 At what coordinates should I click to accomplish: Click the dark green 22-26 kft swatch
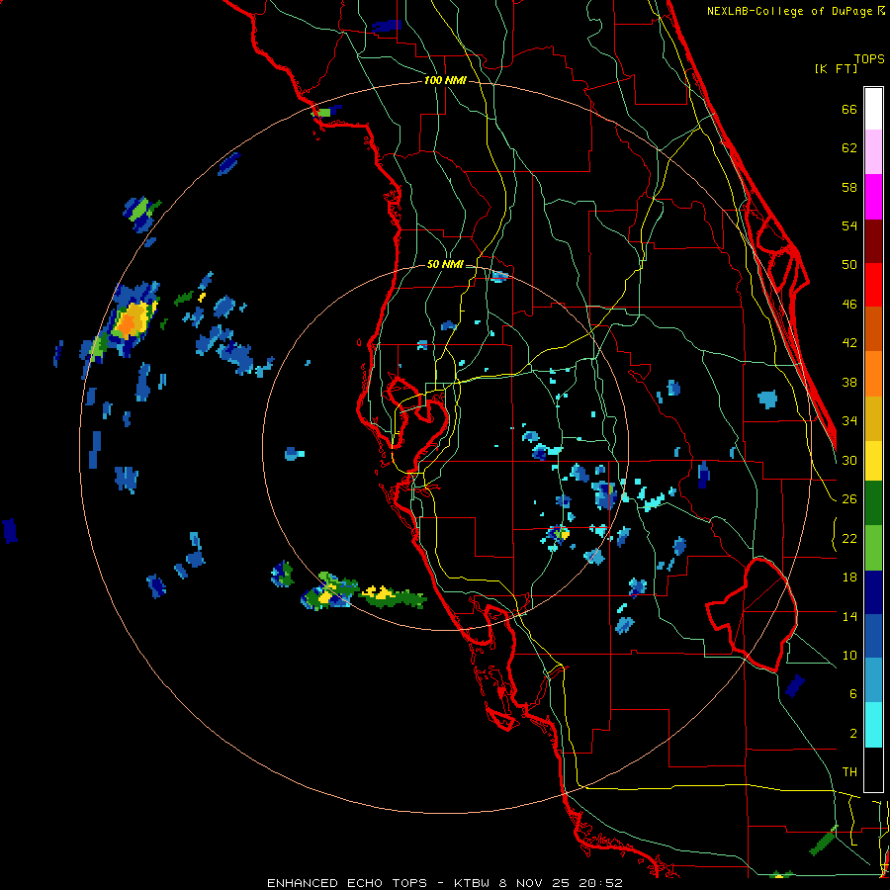[x=873, y=503]
